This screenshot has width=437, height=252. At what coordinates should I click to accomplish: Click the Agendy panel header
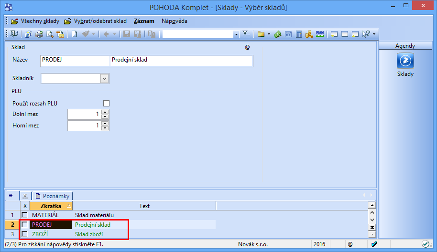(x=405, y=46)
